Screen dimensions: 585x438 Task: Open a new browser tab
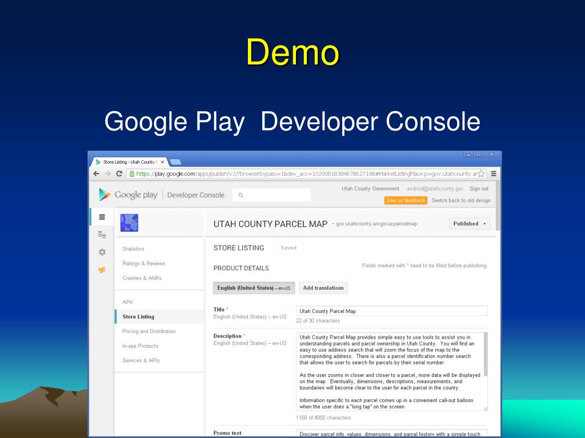click(x=175, y=161)
